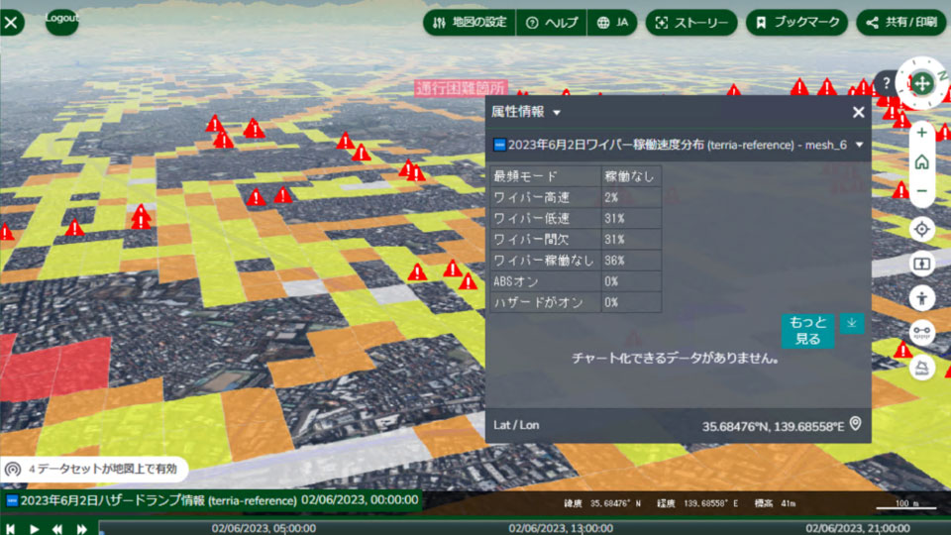The image size is (951, 535).
Task: Click the 35.68476°N, 139.68558°E coordinates
Action: [774, 426]
